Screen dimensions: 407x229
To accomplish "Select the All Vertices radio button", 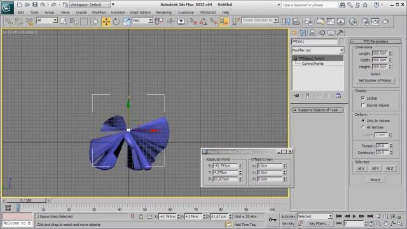I will pyautogui.click(x=363, y=127).
